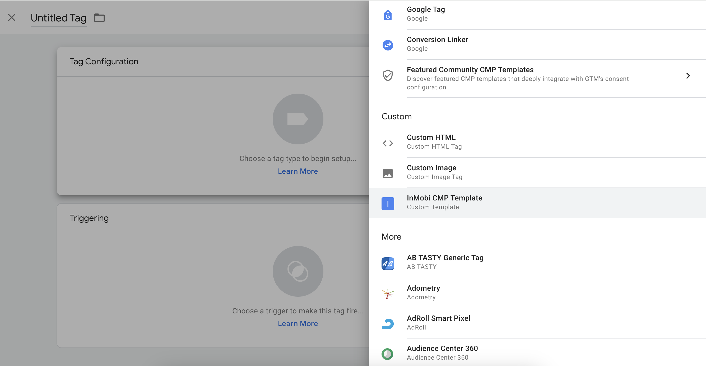Select Custom HTML tag type
706x366 pixels.
click(537, 142)
